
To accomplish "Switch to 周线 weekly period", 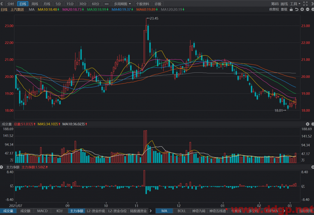I will 35,4.
